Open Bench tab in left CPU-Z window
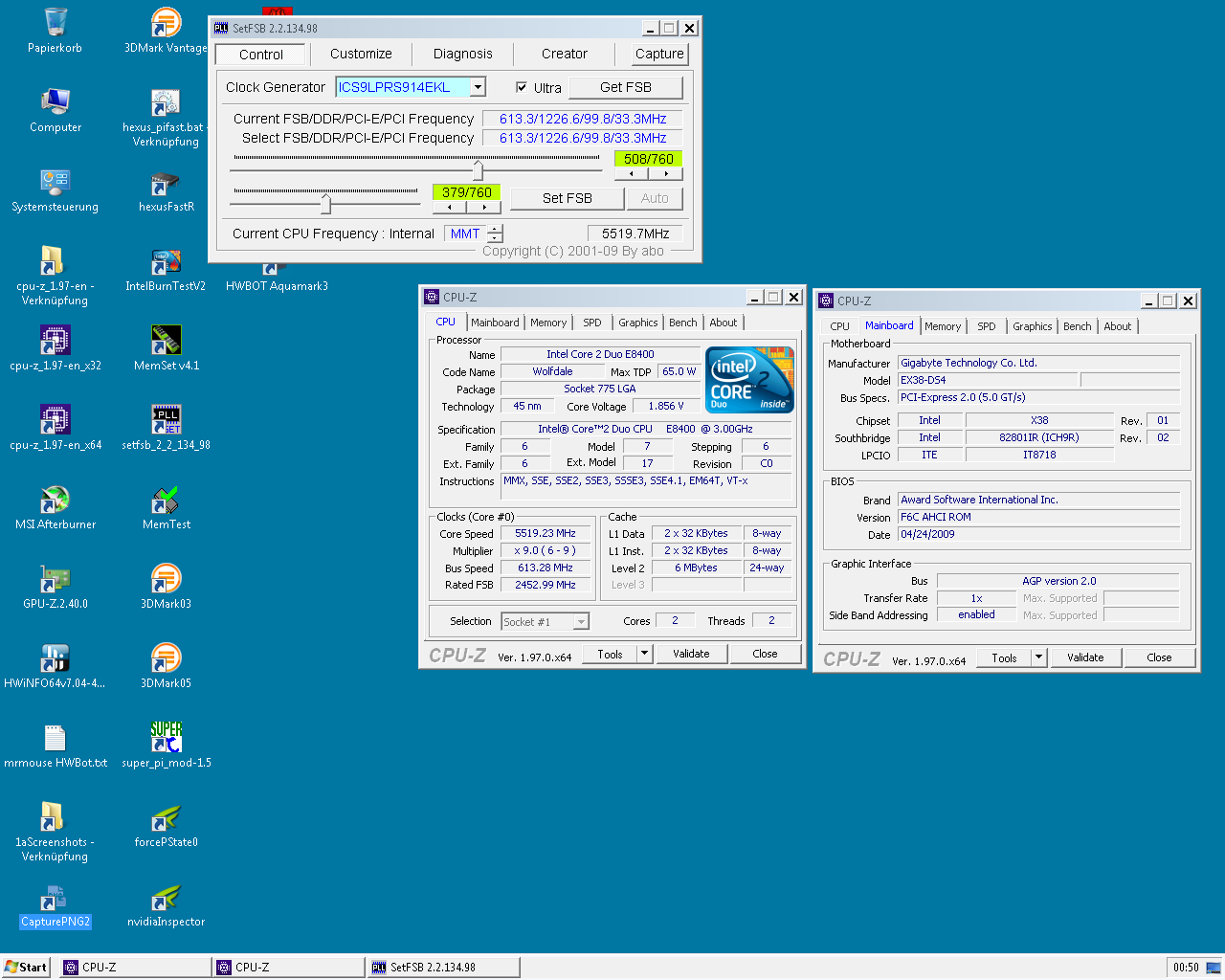Screen dimensions: 1225x980 click(x=683, y=323)
